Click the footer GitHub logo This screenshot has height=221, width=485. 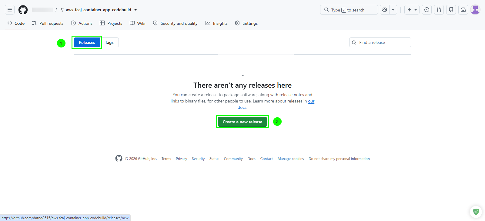pyautogui.click(x=119, y=158)
